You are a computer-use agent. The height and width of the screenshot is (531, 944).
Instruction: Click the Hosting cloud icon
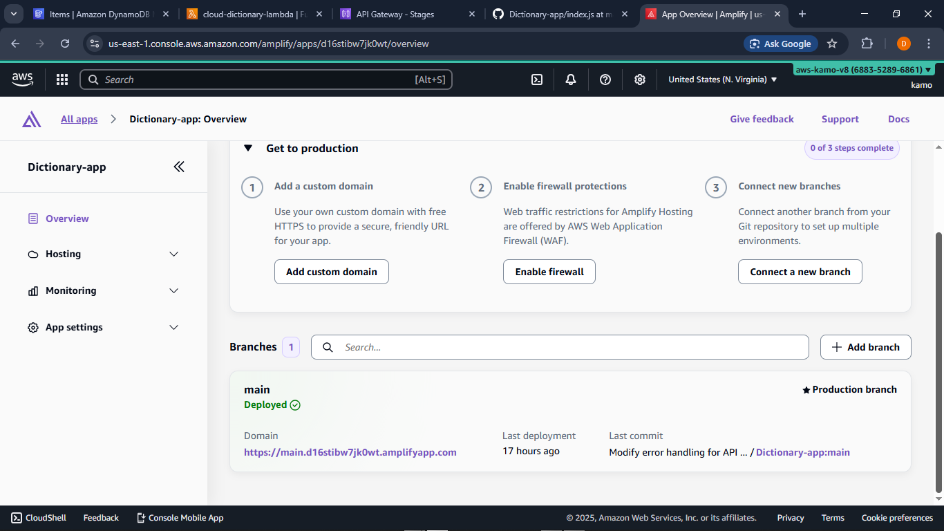32,254
